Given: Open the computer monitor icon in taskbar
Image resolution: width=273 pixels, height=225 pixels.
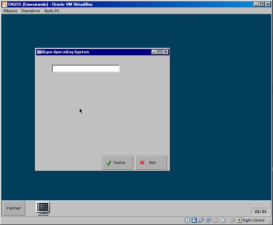Looking at the screenshot, I should [43, 208].
